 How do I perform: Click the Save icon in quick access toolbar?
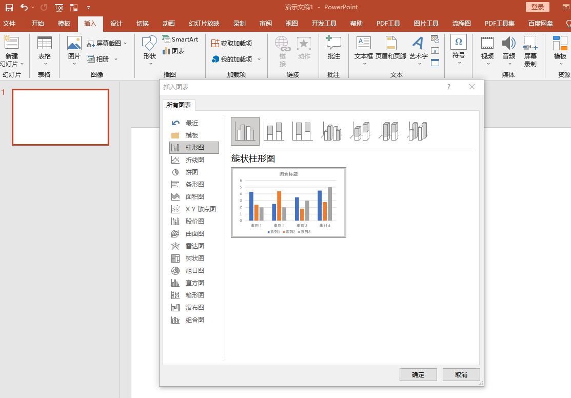coord(9,7)
